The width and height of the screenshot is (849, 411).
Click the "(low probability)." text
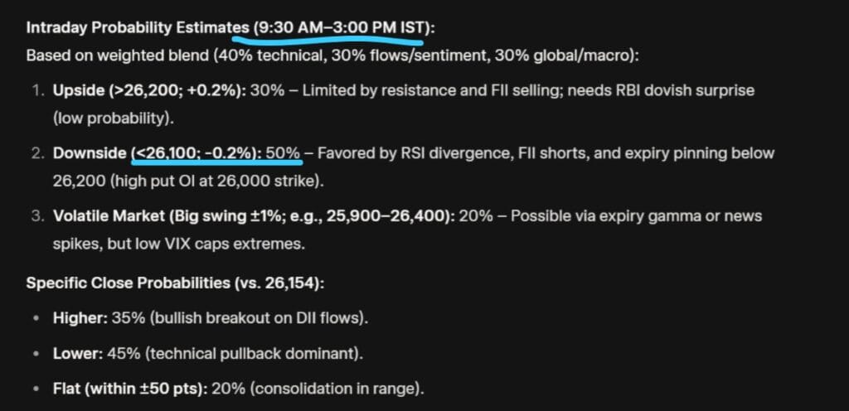click(x=114, y=118)
